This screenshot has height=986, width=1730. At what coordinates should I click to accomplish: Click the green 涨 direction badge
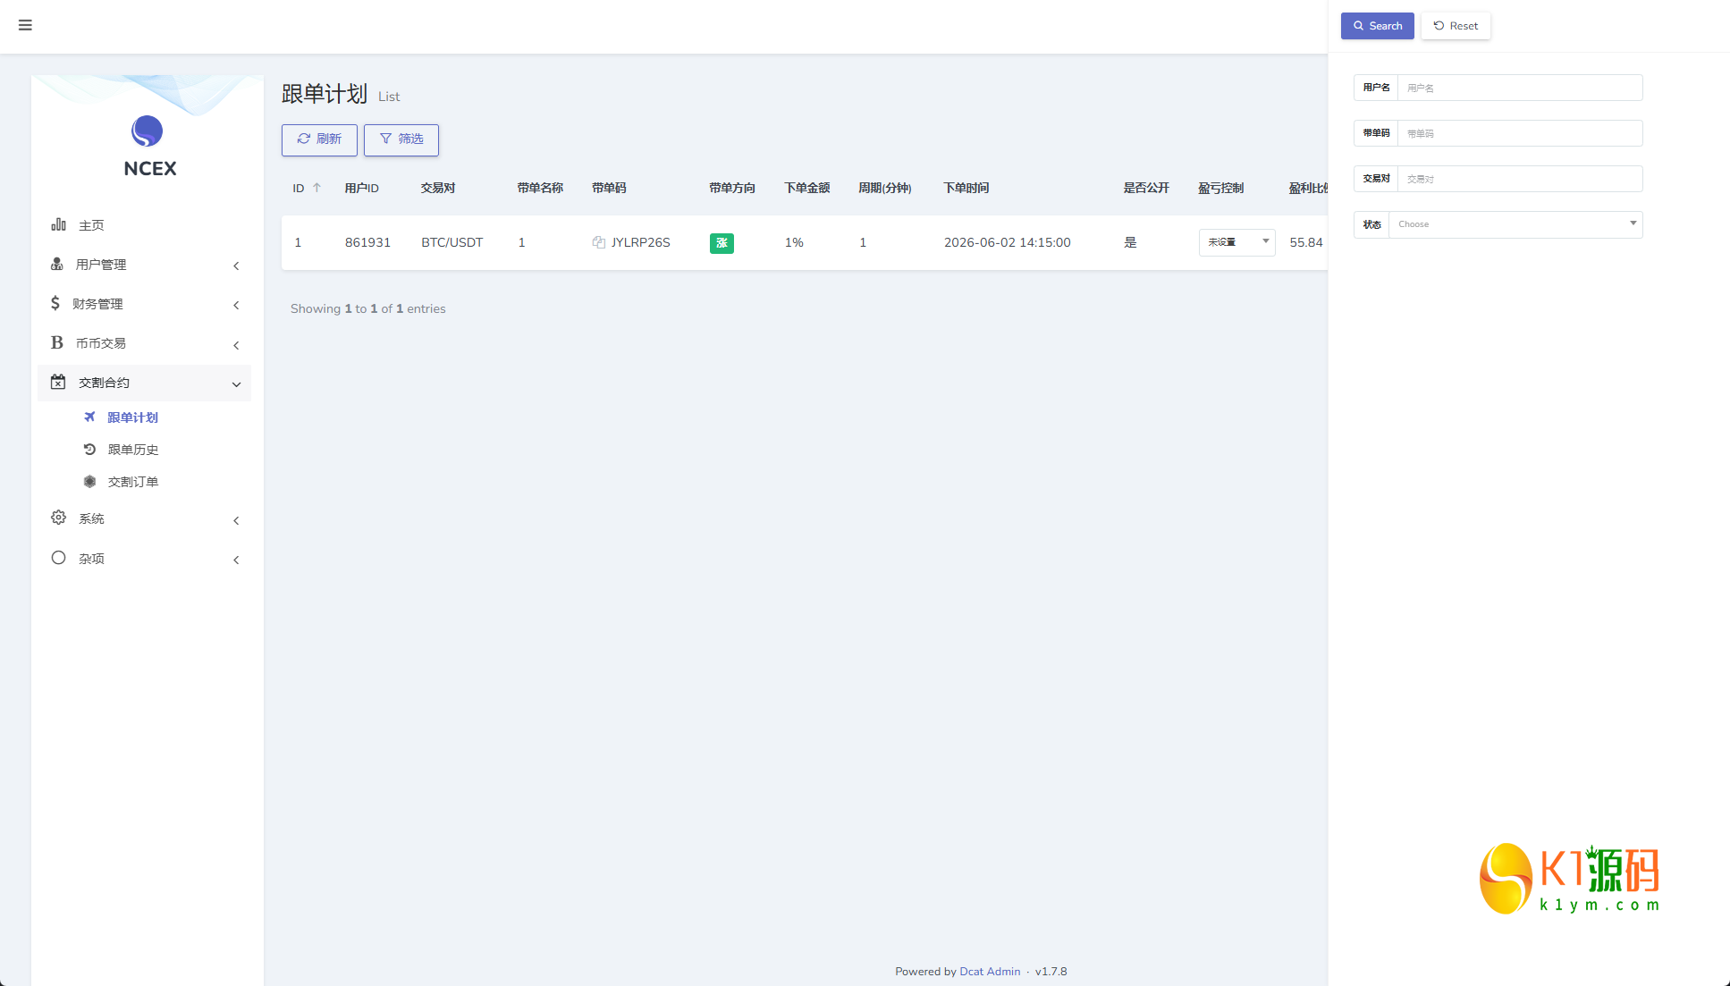pos(722,243)
